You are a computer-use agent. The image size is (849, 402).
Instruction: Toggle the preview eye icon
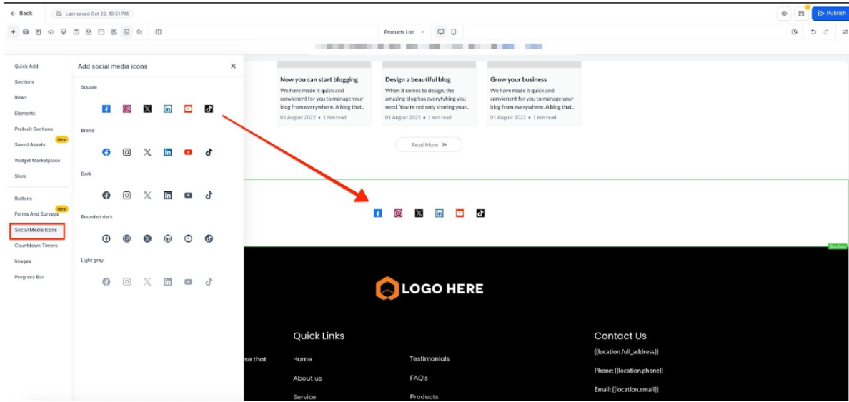[784, 14]
